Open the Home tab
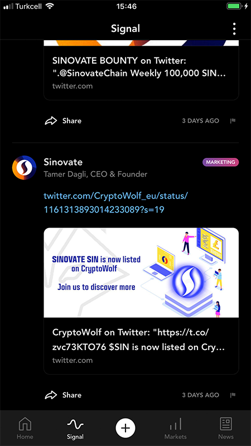 tap(25, 428)
